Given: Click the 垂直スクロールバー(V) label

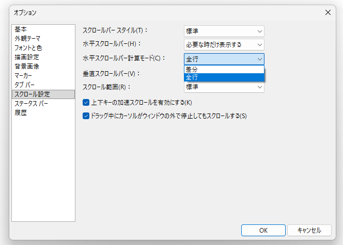Looking at the screenshot, I should tap(111, 74).
